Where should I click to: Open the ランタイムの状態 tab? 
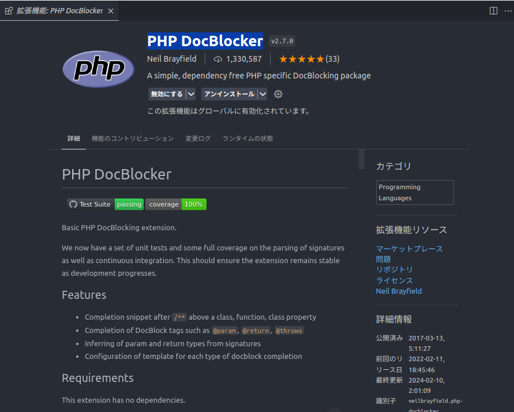click(248, 138)
